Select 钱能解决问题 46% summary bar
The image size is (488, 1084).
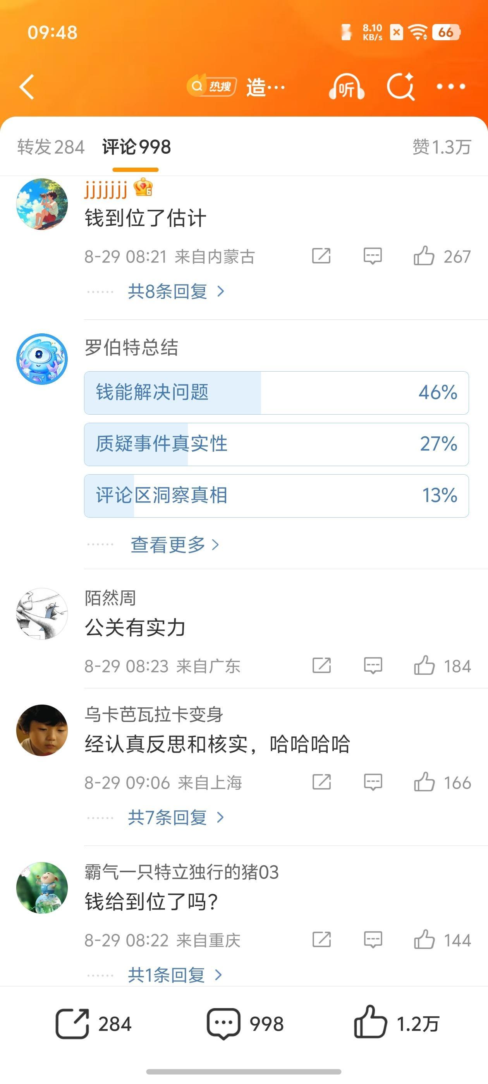276,393
